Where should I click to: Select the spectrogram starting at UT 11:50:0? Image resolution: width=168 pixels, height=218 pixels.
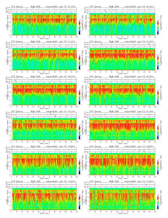coord(122,199)
